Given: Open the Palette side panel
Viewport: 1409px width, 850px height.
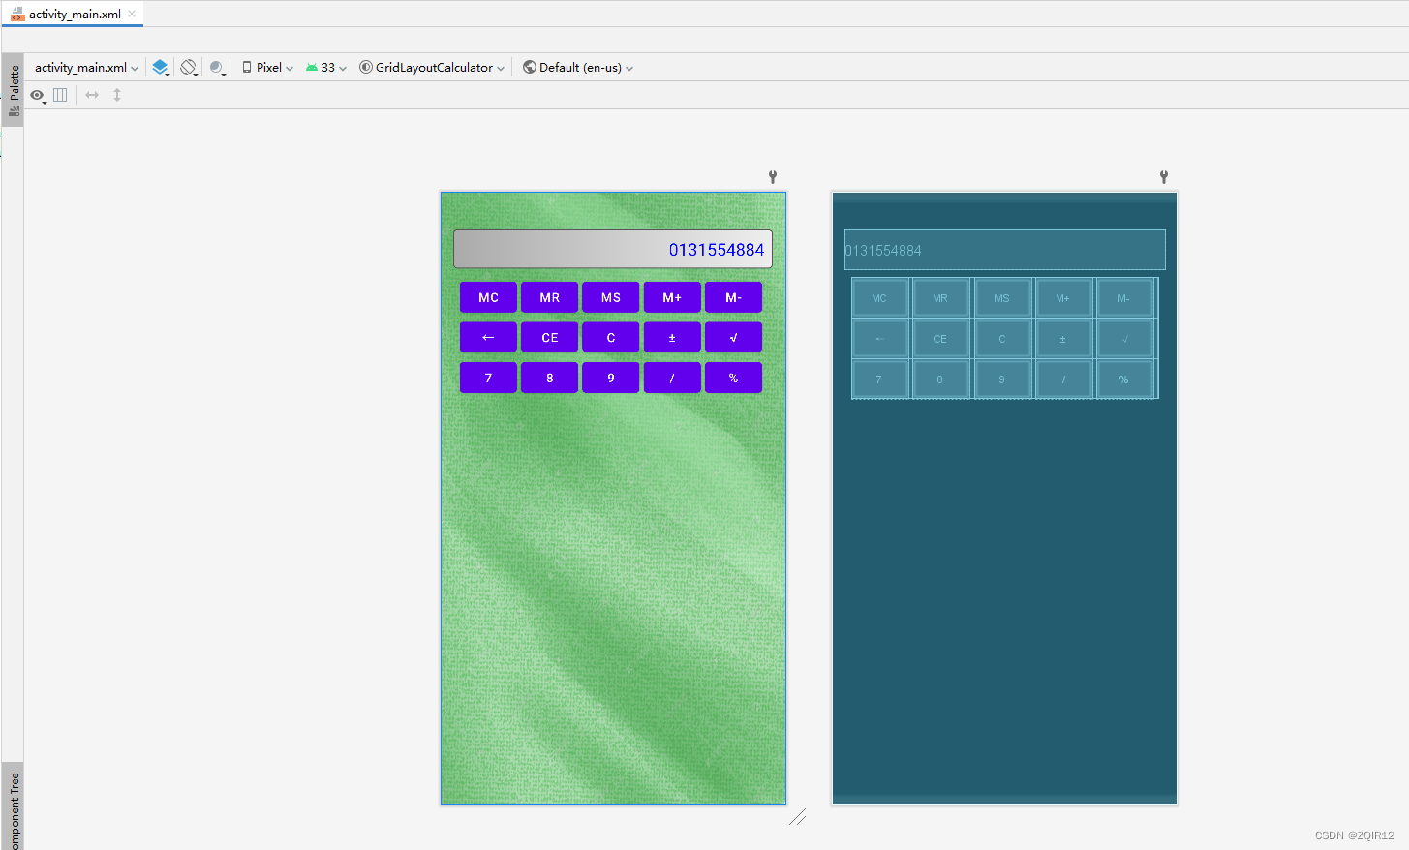Looking at the screenshot, I should tap(14, 90).
